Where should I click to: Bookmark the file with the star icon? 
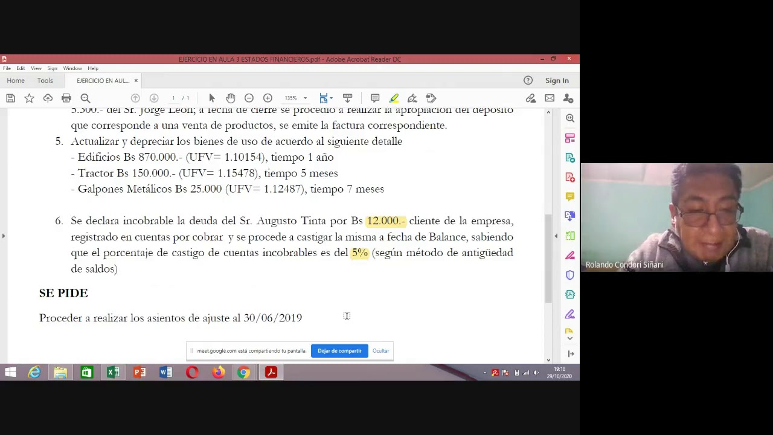[x=29, y=98]
